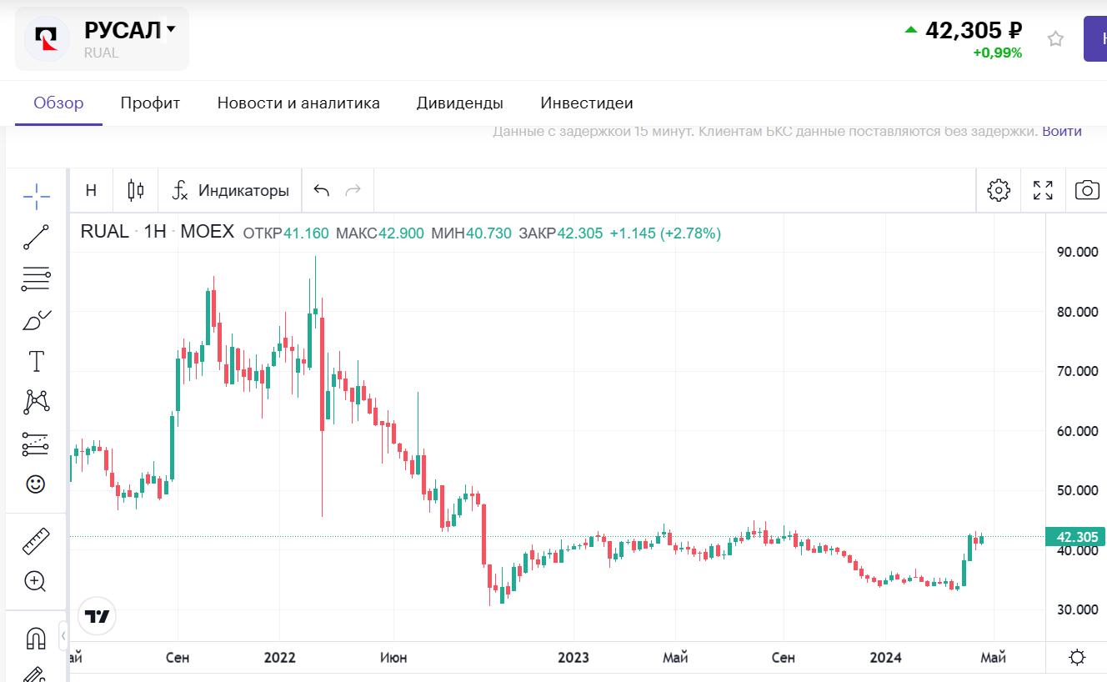Open the forecasting and measurement tools
The height and width of the screenshot is (682, 1107).
36,444
